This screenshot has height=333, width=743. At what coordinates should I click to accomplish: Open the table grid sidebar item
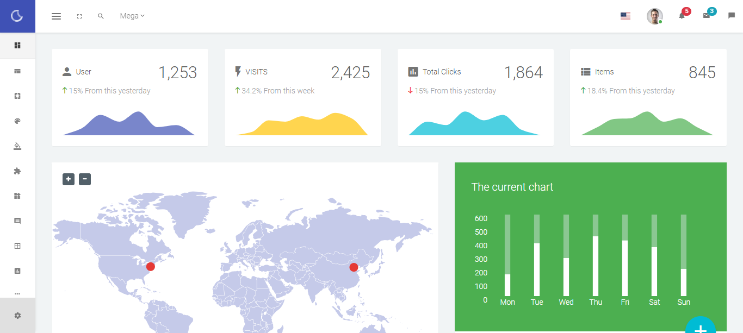tap(17, 246)
